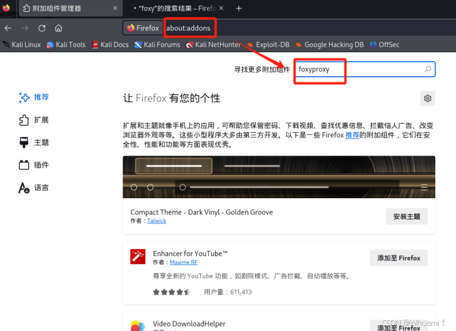Open Kali NetHunter bookmark
Screen dimensions: 456x331
click(213, 45)
